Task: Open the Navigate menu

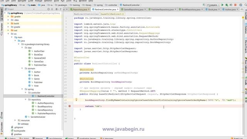Action: click(x=22, y=1)
